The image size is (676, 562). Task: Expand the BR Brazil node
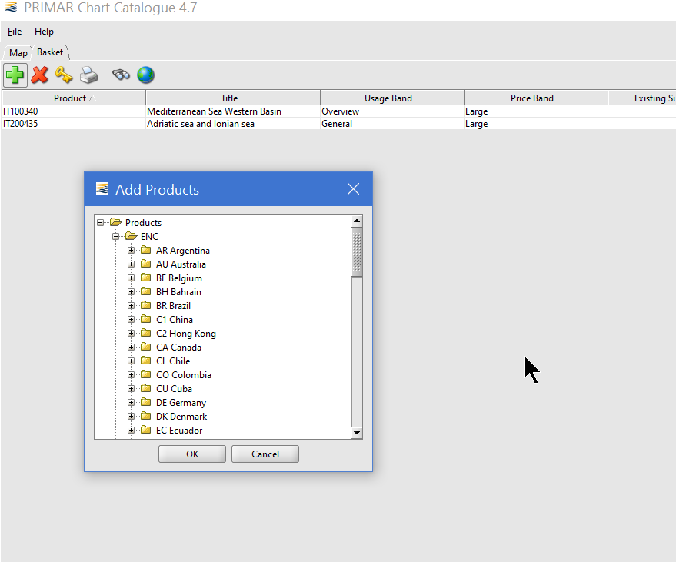coord(131,305)
